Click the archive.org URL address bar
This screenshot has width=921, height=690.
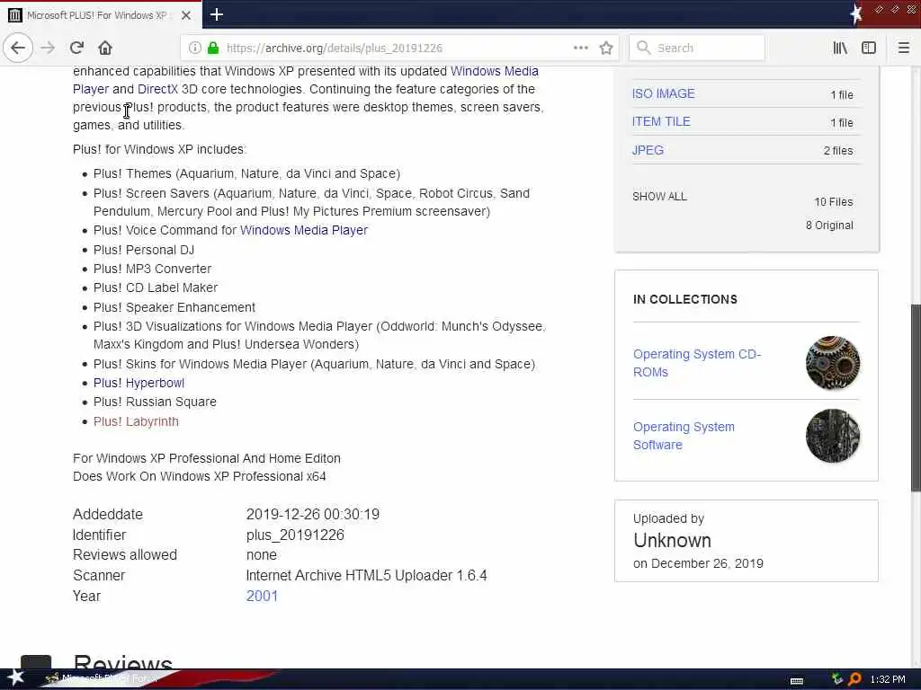click(x=334, y=48)
